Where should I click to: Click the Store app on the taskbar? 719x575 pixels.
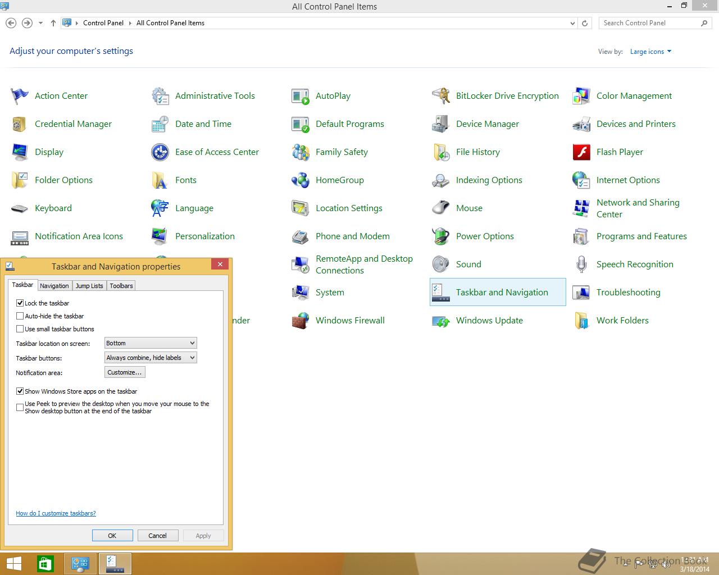[45, 564]
